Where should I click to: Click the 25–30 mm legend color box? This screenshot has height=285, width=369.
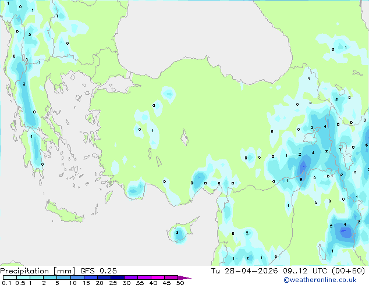[117, 277]
